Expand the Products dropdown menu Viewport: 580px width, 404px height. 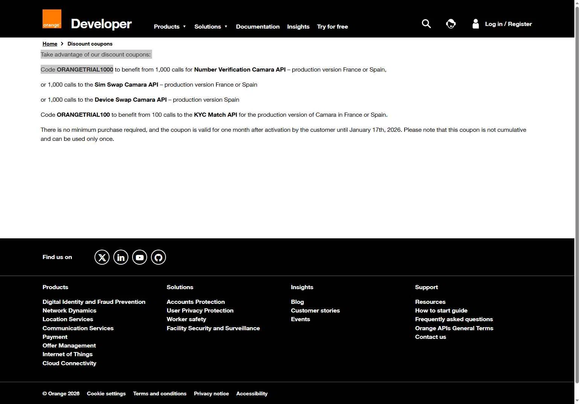(170, 27)
